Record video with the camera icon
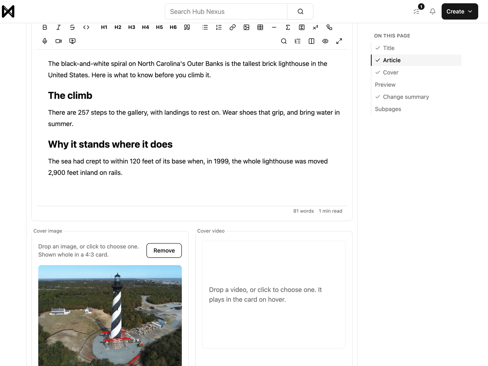Image resolution: width=488 pixels, height=366 pixels. (x=59, y=41)
